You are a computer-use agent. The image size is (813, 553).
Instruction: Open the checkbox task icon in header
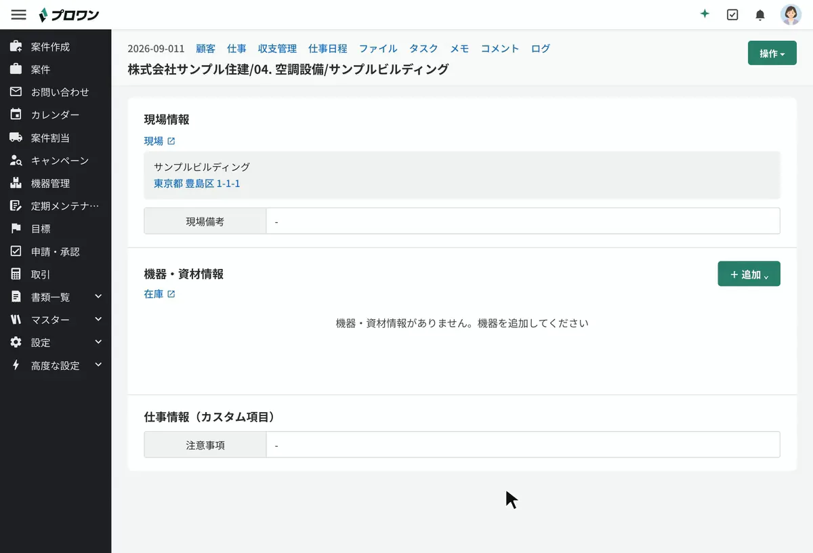coord(732,14)
